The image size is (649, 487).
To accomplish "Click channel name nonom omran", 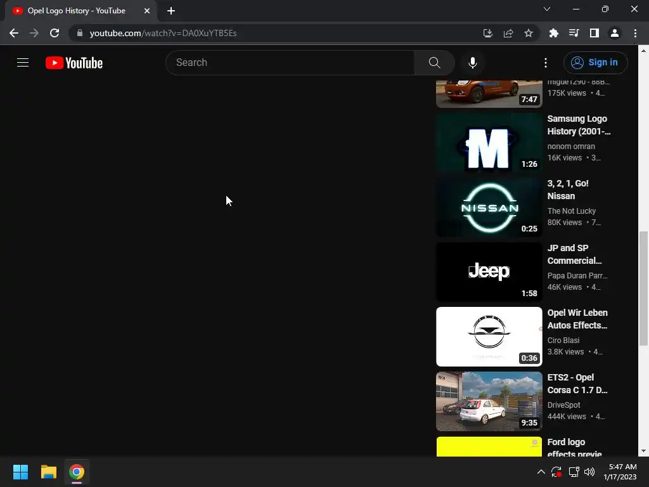I will click(x=571, y=146).
